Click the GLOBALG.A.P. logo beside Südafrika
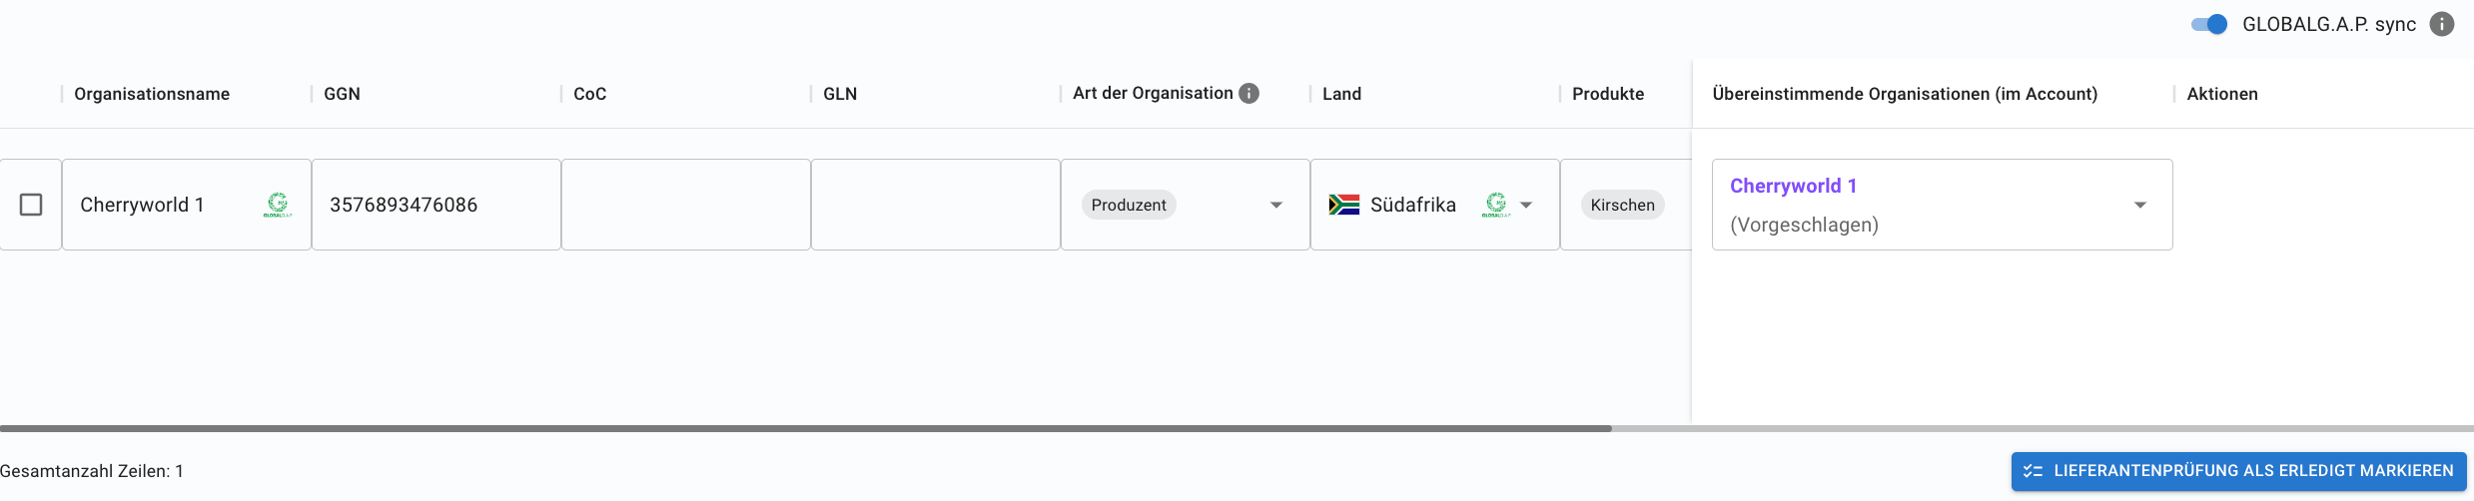This screenshot has width=2474, height=501. 1495,205
